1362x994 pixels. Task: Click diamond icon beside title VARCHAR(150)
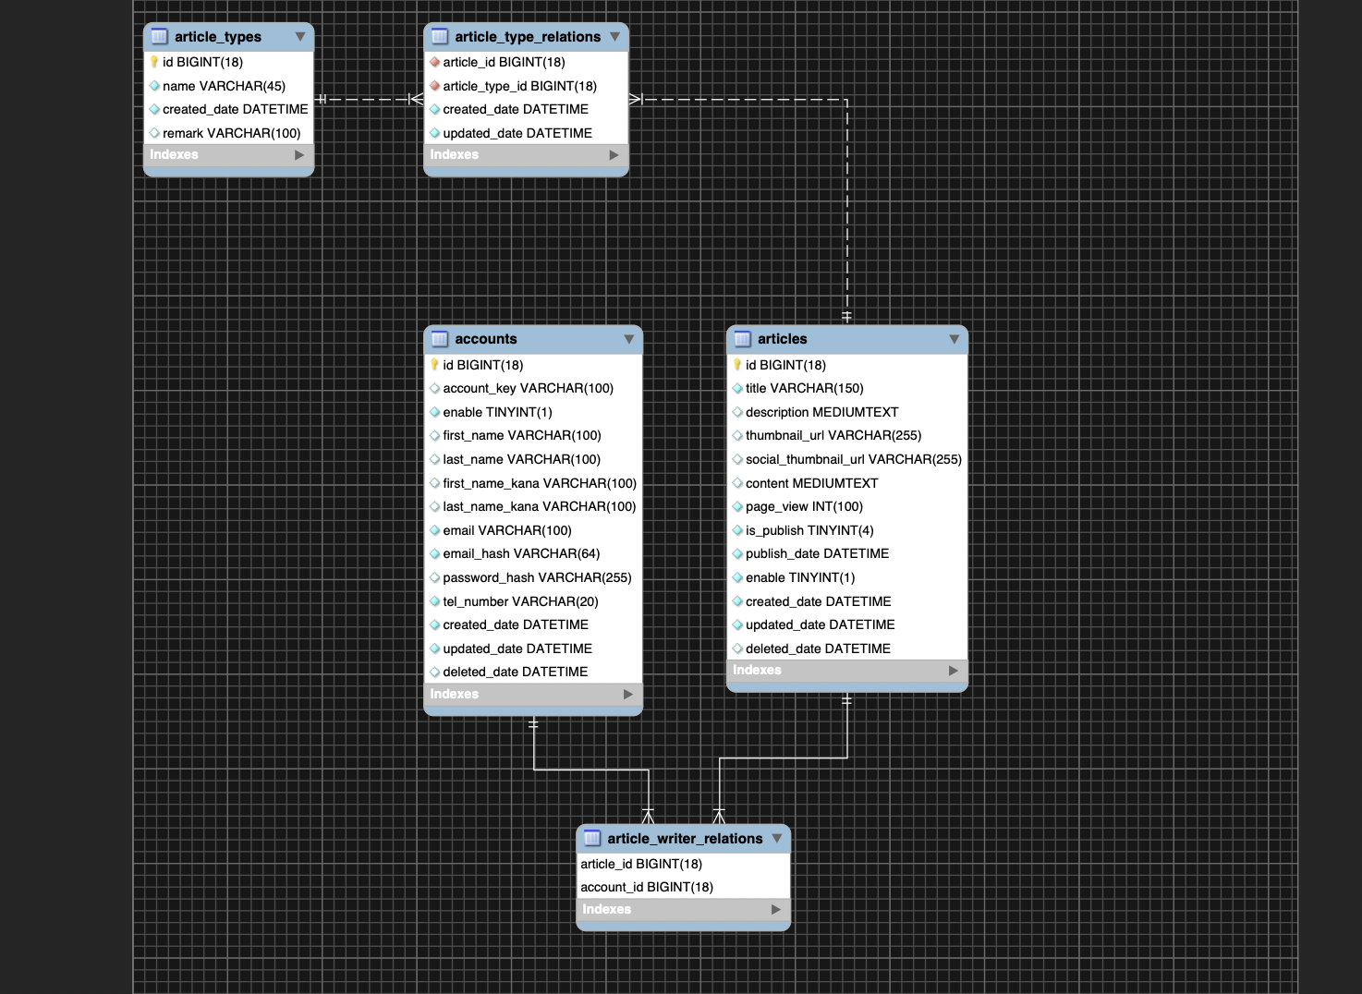point(737,388)
